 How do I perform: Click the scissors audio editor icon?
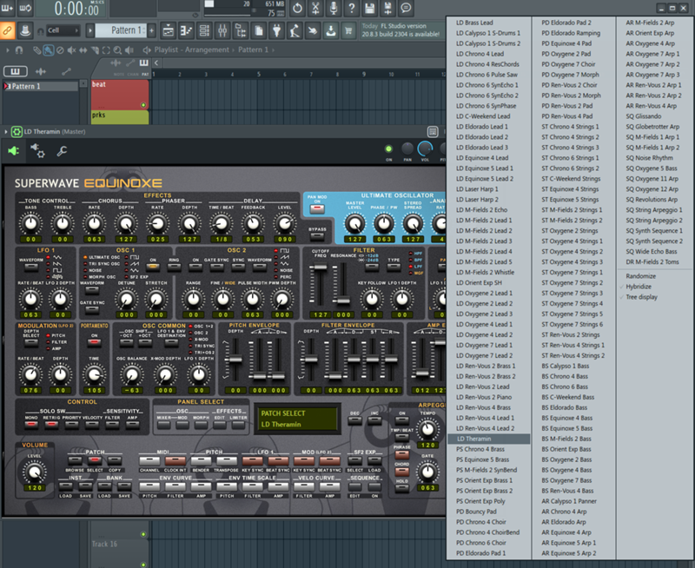pyautogui.click(x=315, y=8)
